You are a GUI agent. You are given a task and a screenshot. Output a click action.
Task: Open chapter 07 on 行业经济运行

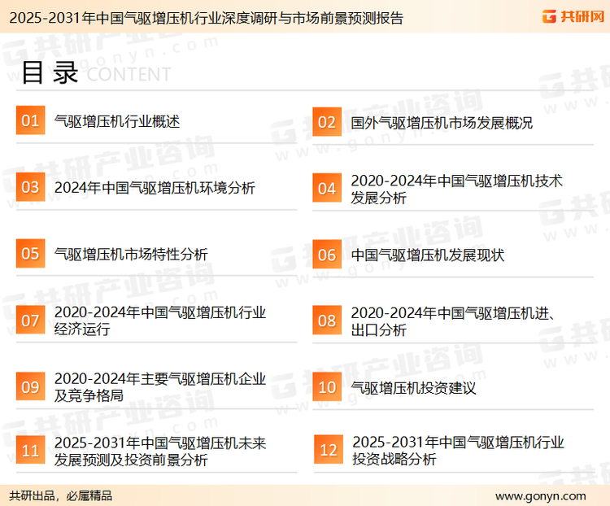160,321
